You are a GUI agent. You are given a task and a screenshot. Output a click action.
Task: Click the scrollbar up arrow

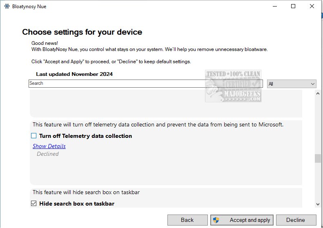[x=318, y=93]
